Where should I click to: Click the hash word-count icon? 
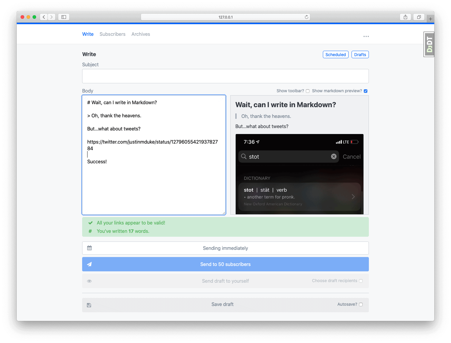[90, 231]
